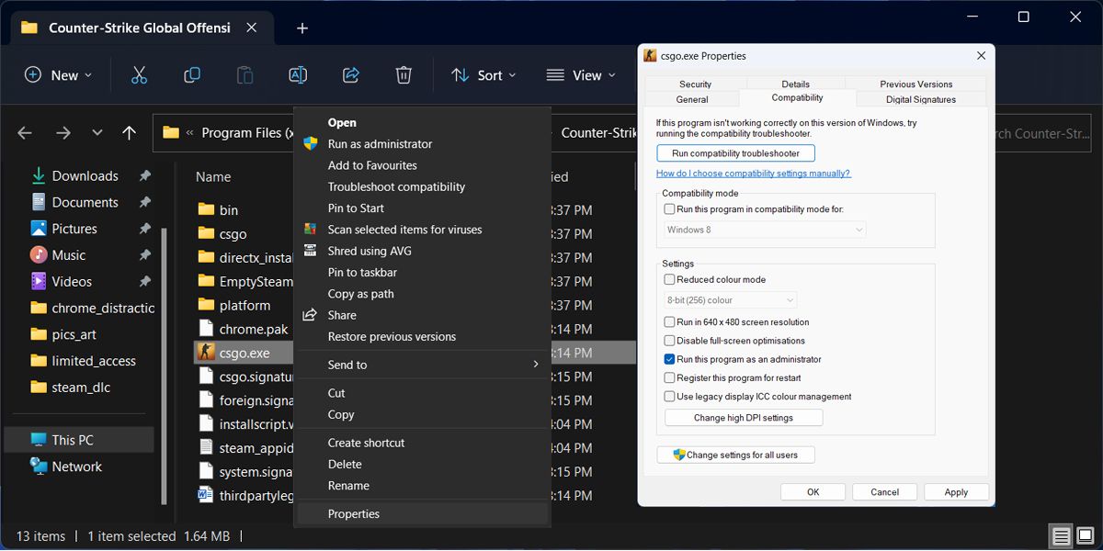
Task: Unpin Downloads using its pin icon
Action: pos(144,175)
